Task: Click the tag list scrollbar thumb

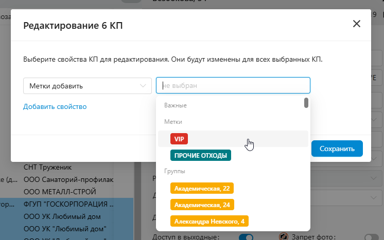Action: [x=306, y=102]
